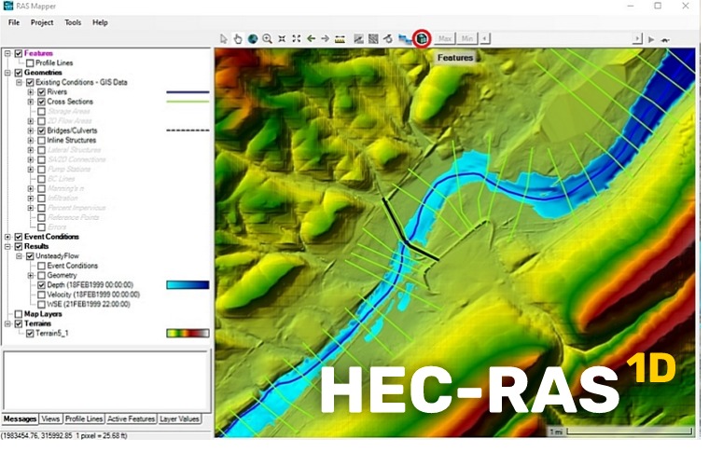
Task: Click the gridded hatch toolbar icon
Action: 373,39
